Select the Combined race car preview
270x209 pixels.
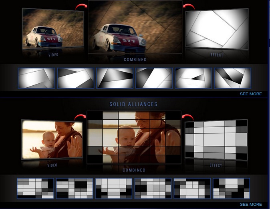135,28
